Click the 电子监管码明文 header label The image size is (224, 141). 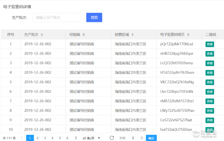[172, 34]
